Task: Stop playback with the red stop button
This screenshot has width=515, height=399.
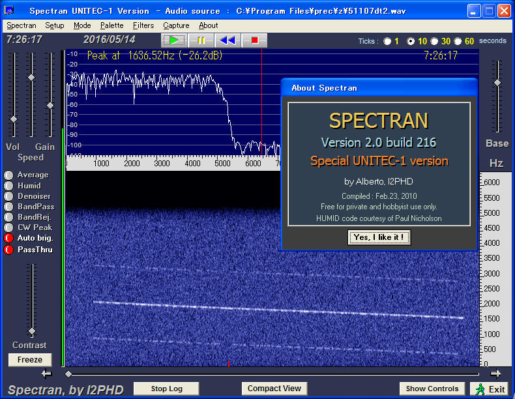Action: pos(254,40)
